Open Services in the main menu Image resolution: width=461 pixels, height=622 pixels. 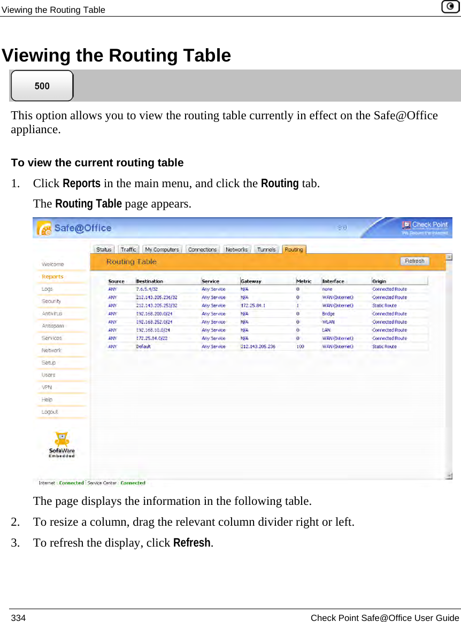pyautogui.click(x=51, y=338)
